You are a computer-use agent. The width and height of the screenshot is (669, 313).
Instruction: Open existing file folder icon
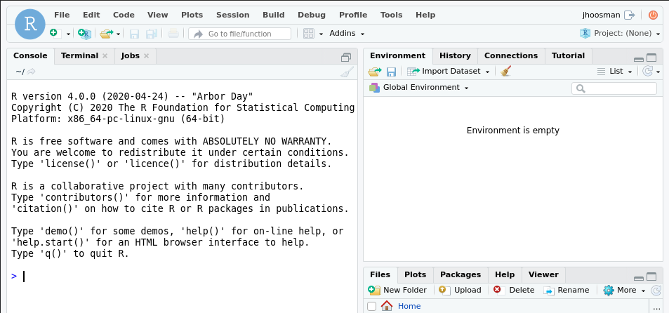pos(106,33)
